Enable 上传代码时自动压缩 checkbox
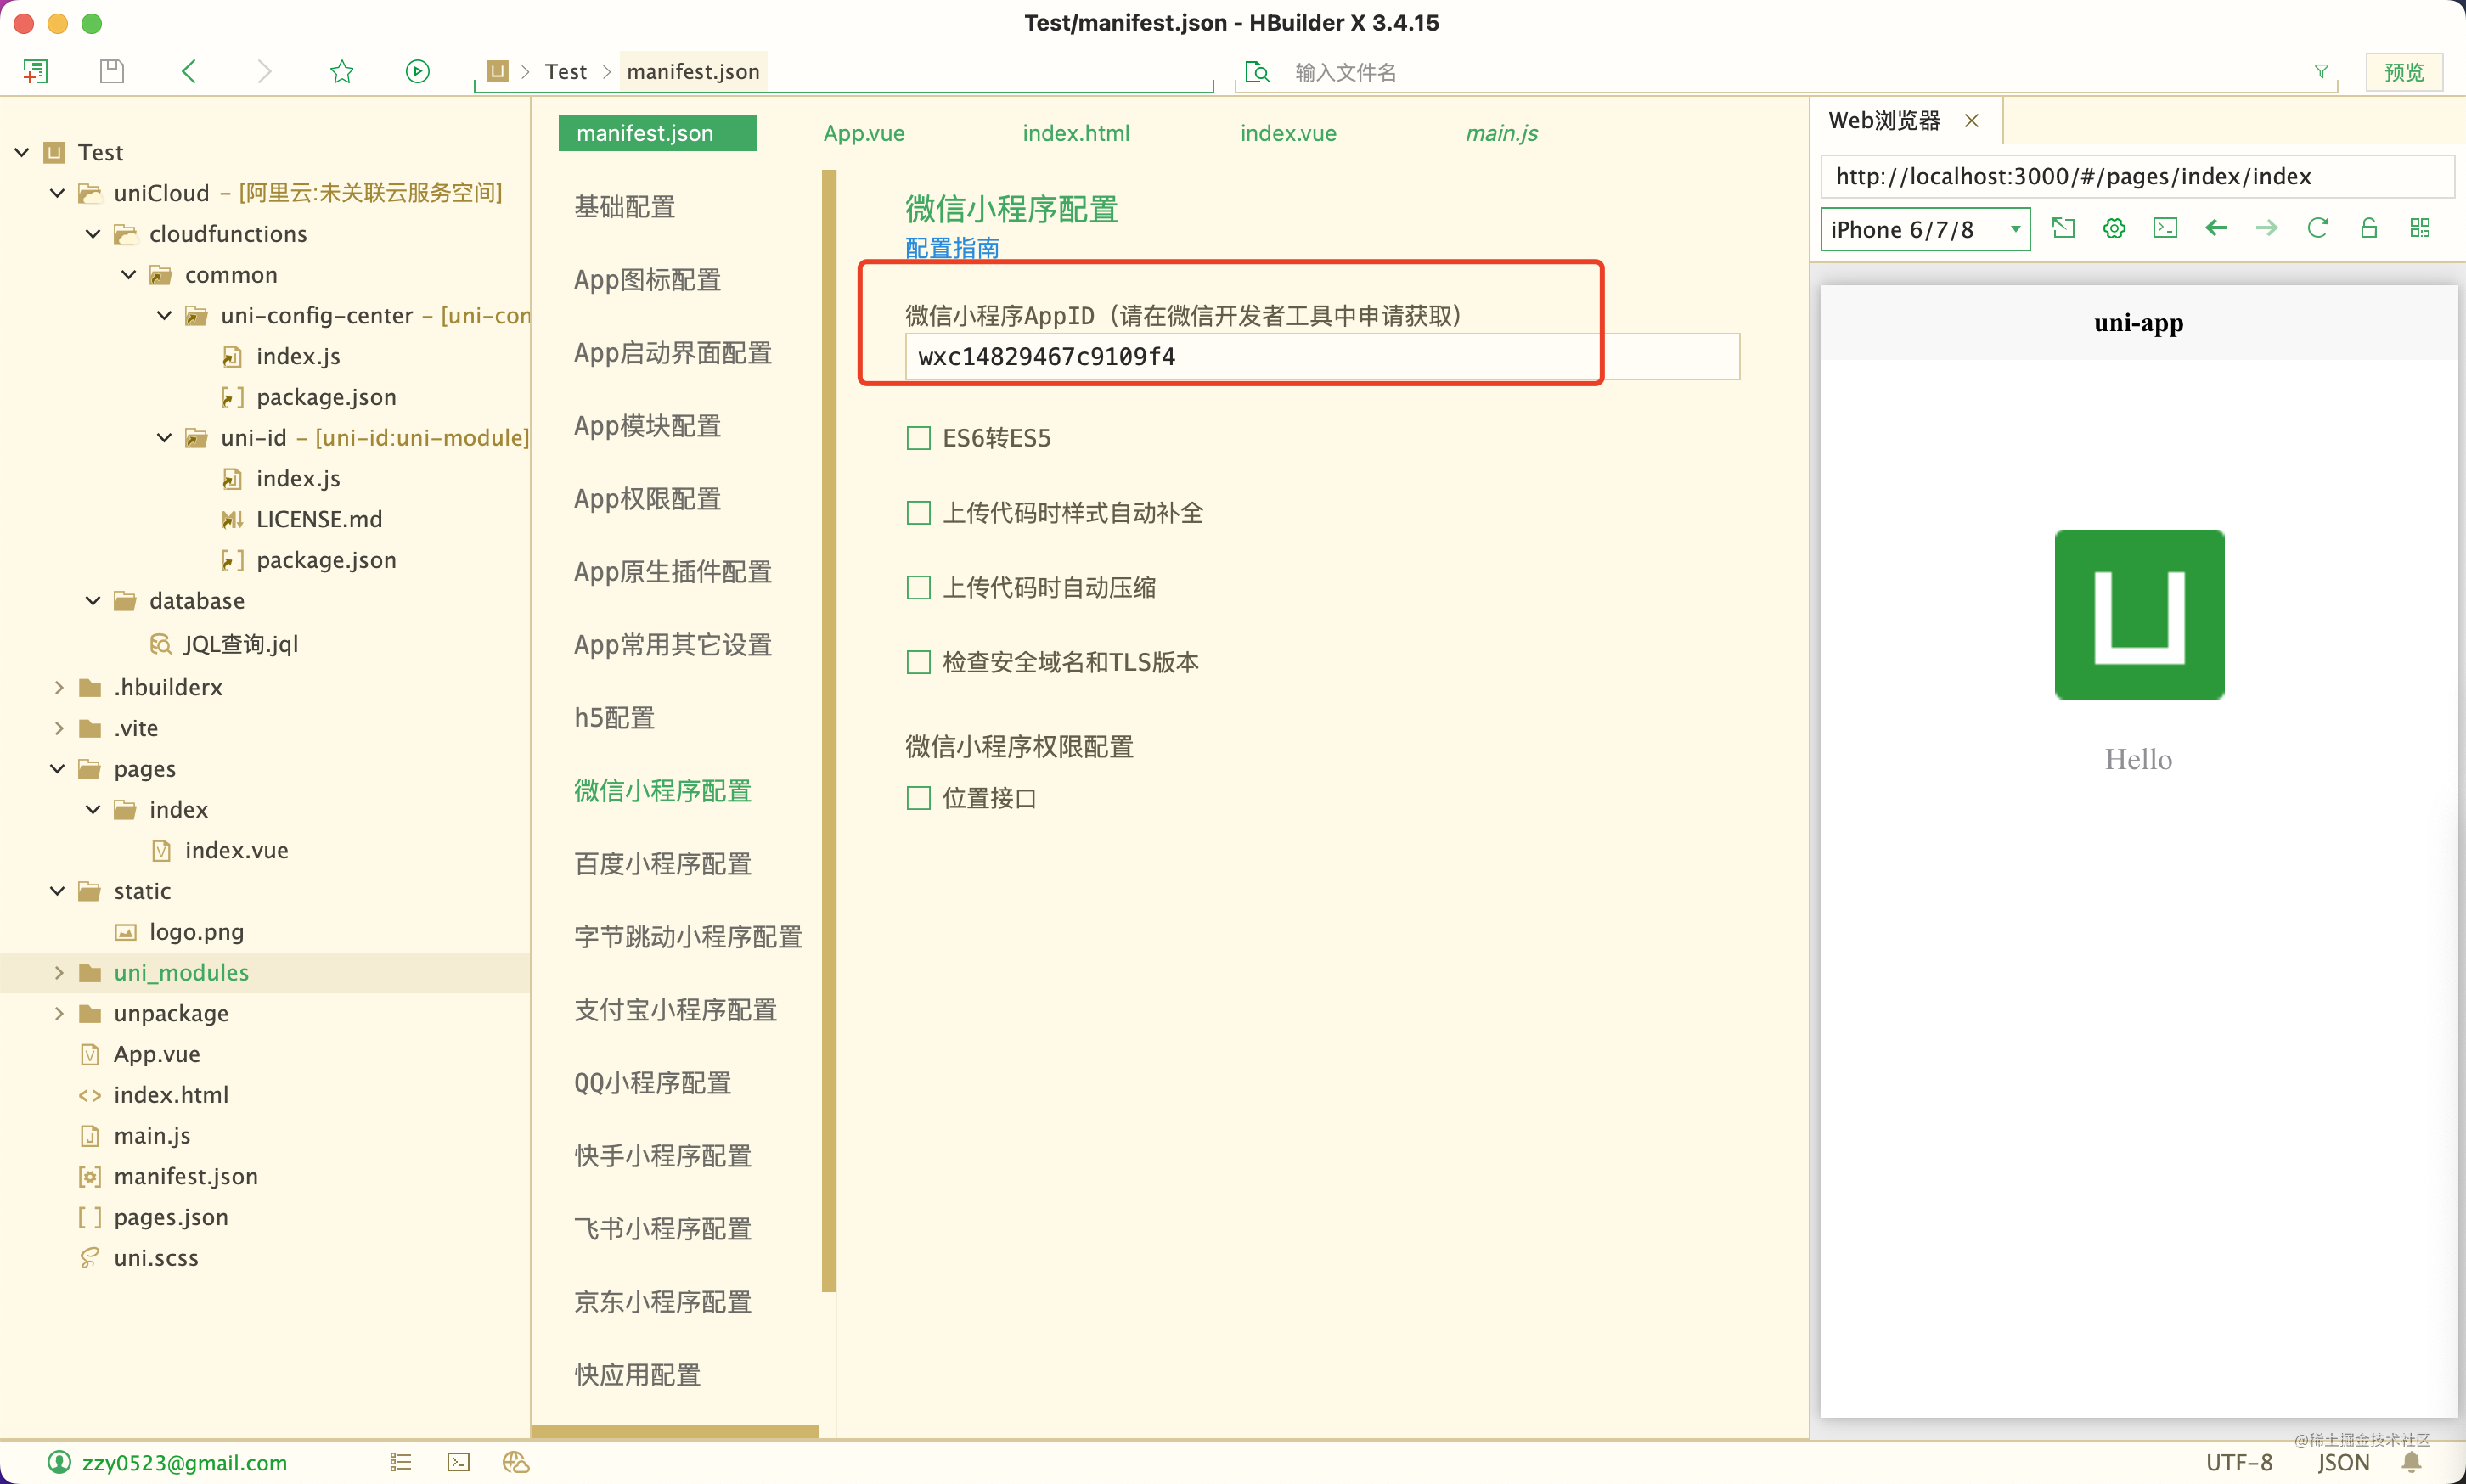Screen dimensions: 2466x1484 tap(918, 587)
